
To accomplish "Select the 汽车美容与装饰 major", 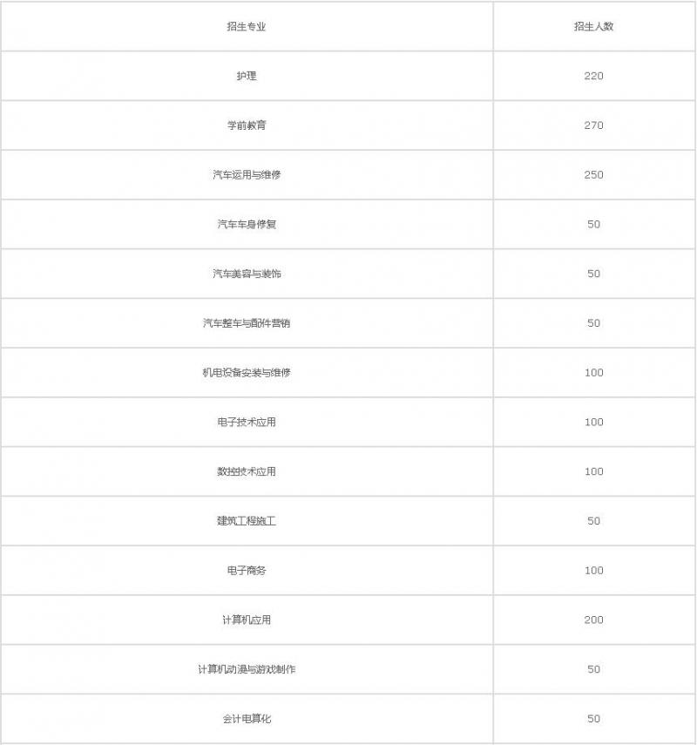I will tap(247, 274).
